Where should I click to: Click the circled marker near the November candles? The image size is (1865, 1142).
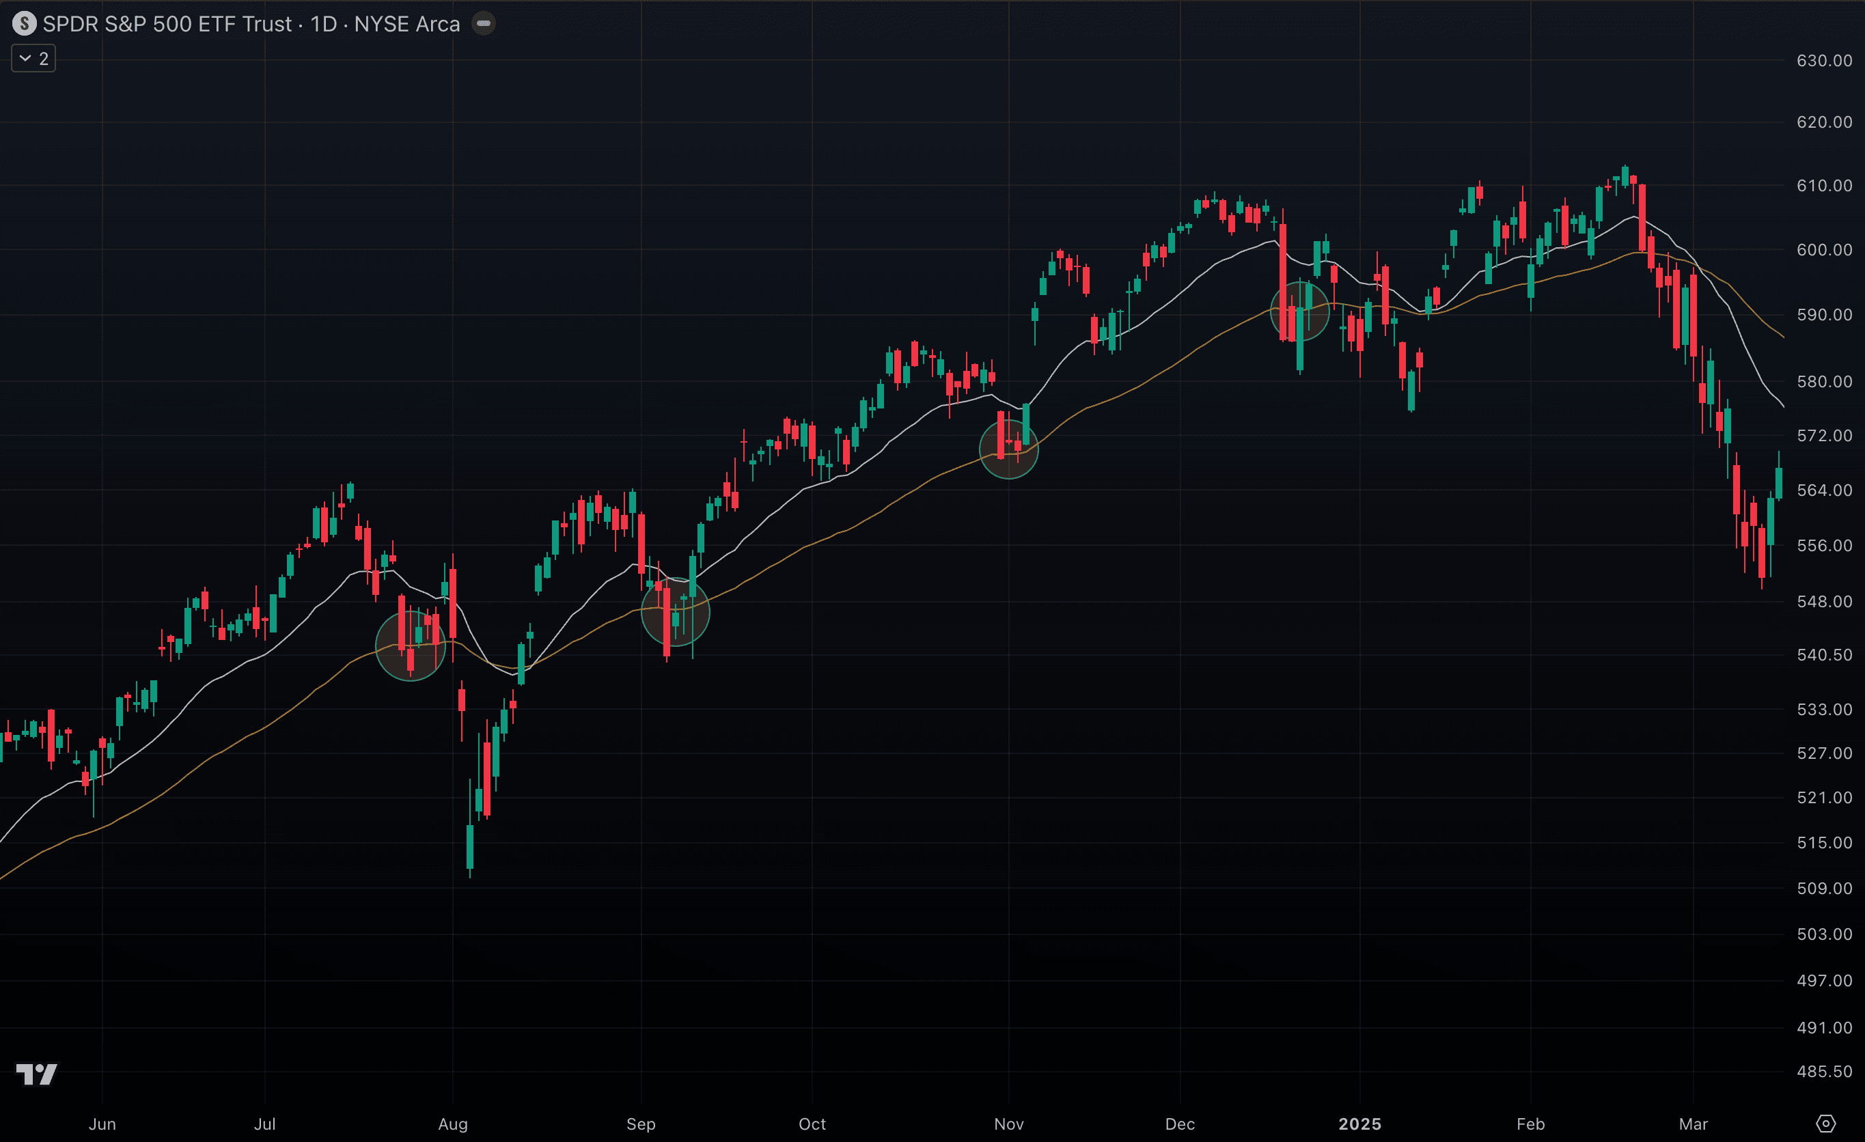[1010, 448]
